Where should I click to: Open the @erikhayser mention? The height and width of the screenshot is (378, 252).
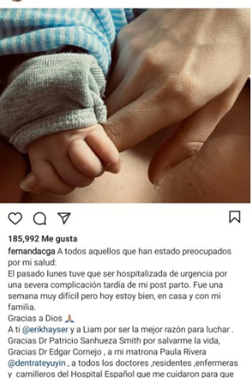click(45, 330)
